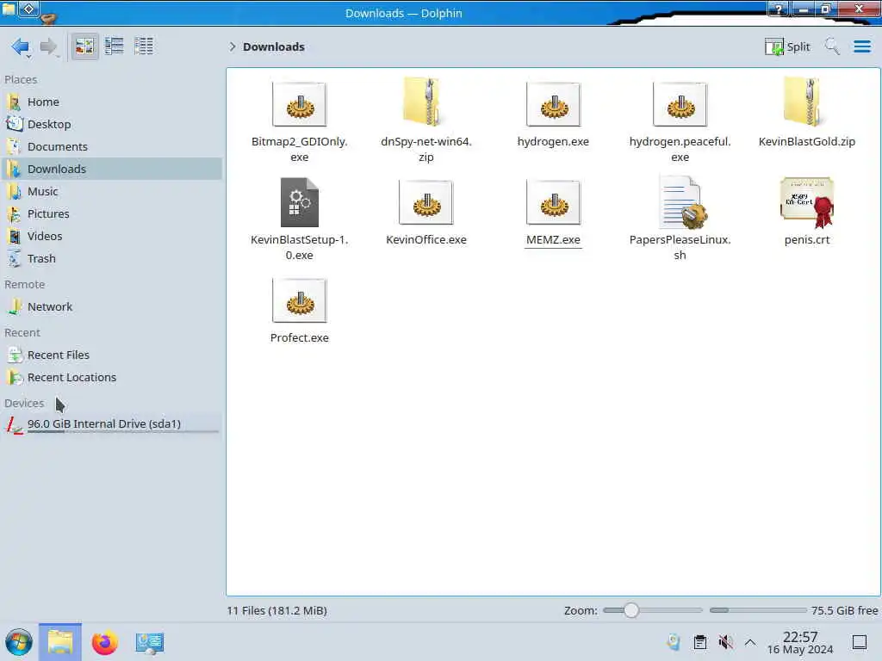Click the KevinOffice.exe file name label

425,240
